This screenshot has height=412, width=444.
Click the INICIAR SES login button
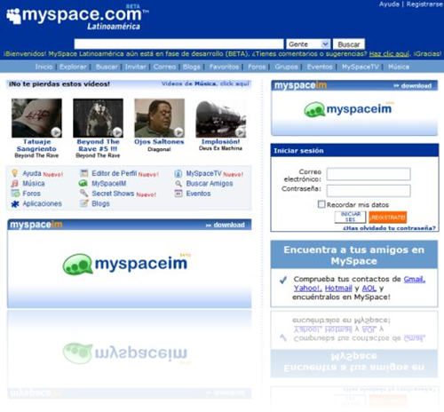(350, 218)
